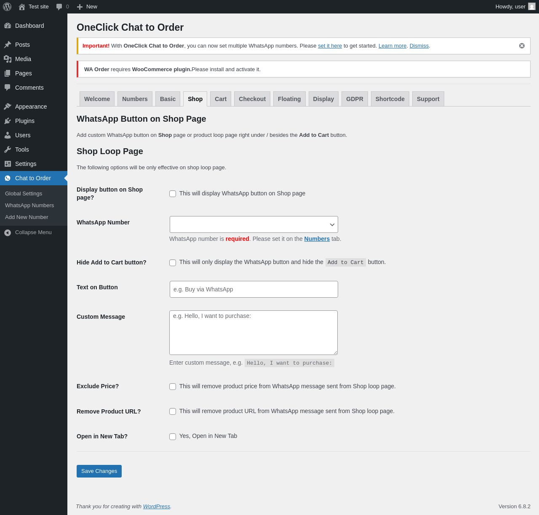Click the Test site home icon
The image size is (539, 515).
point(22,7)
